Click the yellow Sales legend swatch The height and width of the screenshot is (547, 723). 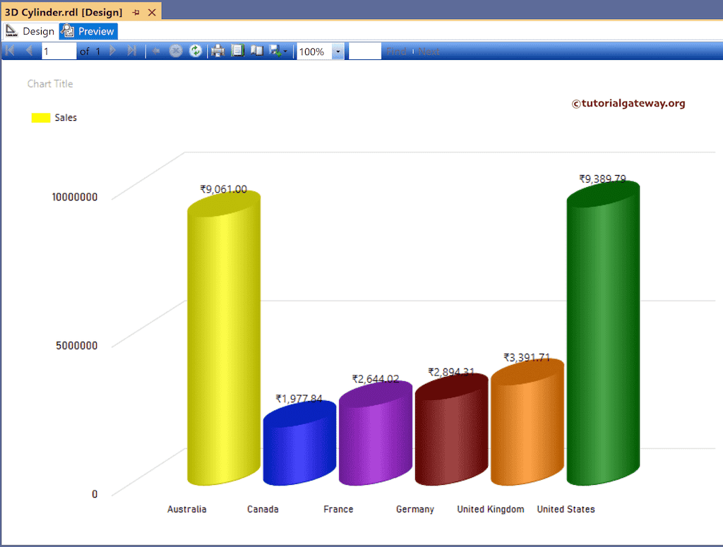[40, 117]
